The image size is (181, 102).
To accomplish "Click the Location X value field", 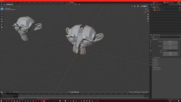I will [170, 41].
